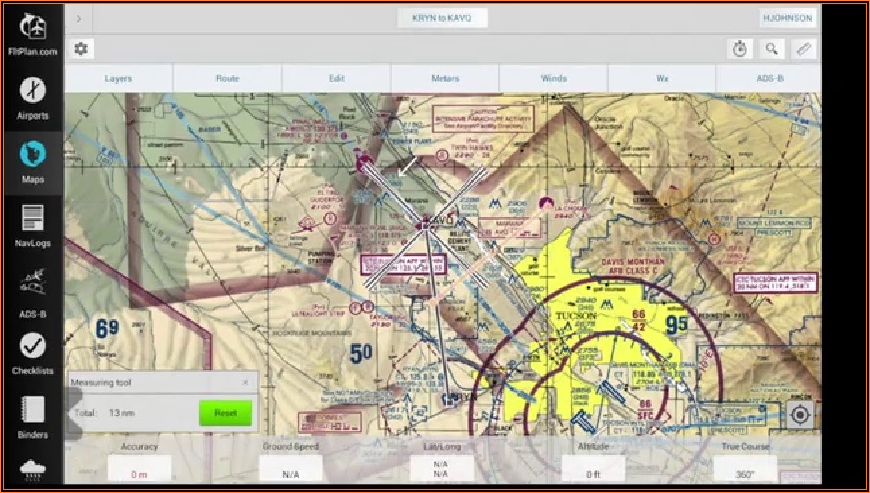
Task: Close the Measuring tool panel
Action: 245,383
